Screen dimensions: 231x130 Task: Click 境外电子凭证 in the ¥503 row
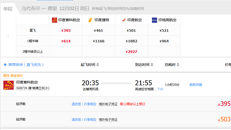[108, 120]
